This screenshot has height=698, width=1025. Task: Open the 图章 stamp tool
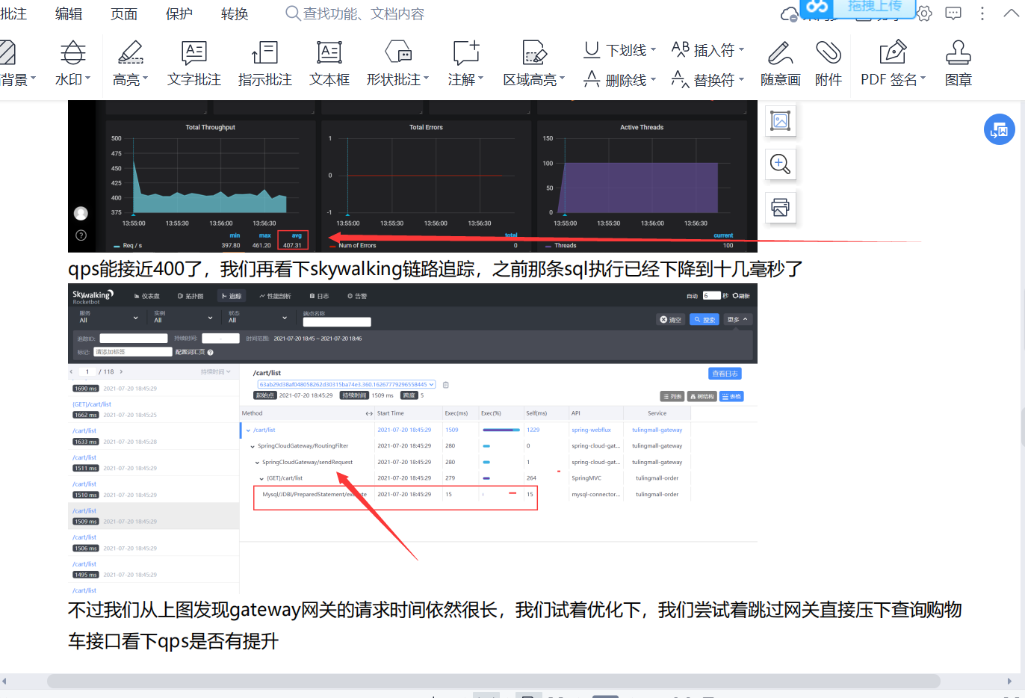(959, 63)
